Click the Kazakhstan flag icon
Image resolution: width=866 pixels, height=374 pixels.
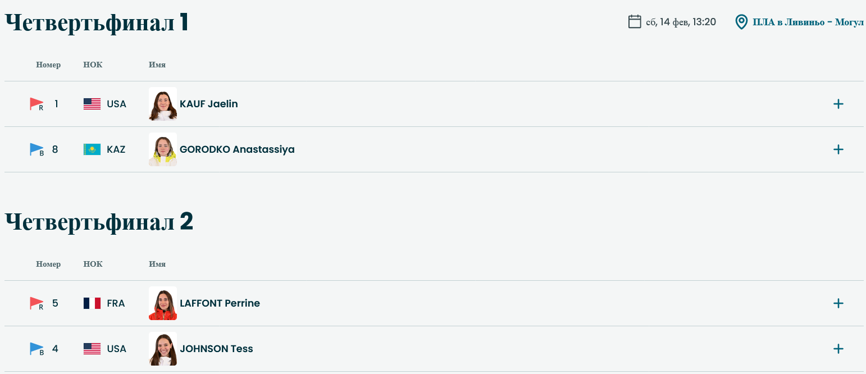coord(92,149)
